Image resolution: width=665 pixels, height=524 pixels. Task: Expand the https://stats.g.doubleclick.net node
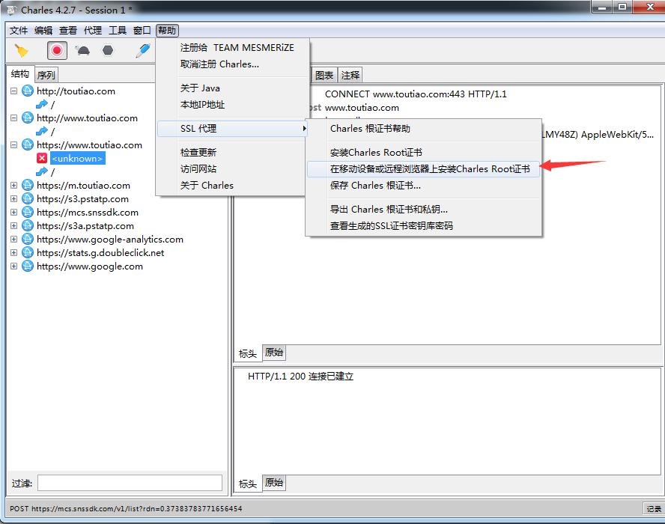pyautogui.click(x=14, y=253)
